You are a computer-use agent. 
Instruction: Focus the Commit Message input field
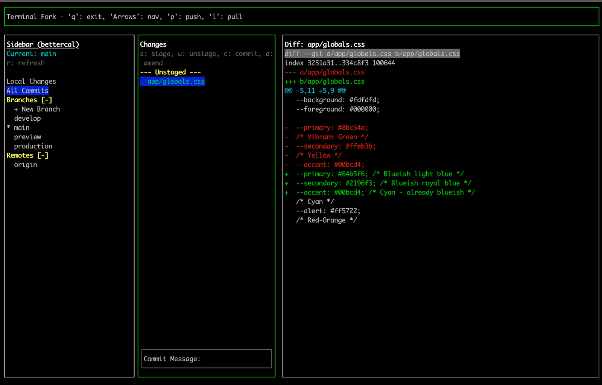[207, 359]
